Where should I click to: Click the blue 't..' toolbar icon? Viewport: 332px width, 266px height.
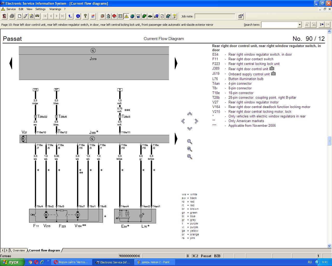coord(70,16)
